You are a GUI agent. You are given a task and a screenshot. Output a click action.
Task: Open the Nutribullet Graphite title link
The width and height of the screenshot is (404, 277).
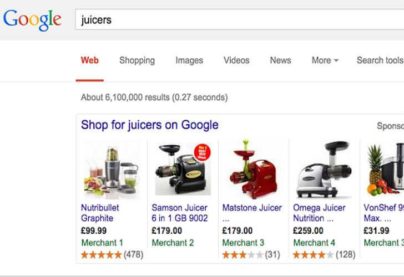pos(100,213)
